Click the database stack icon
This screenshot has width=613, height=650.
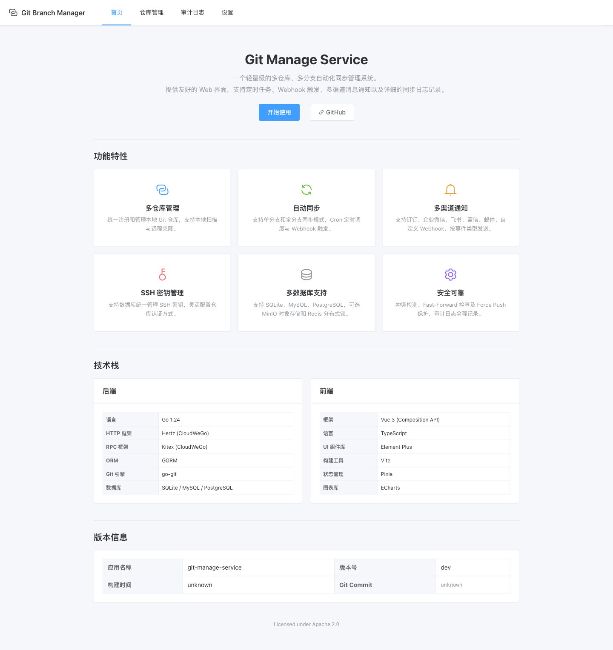point(306,274)
